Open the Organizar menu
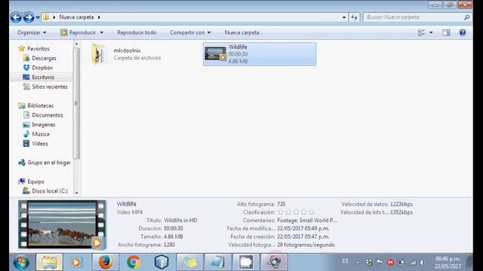Image resolution: width=483 pixels, height=271 pixels. pyautogui.click(x=32, y=32)
